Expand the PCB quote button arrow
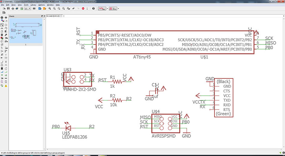This screenshot has width=285, height=156. tap(118, 9)
